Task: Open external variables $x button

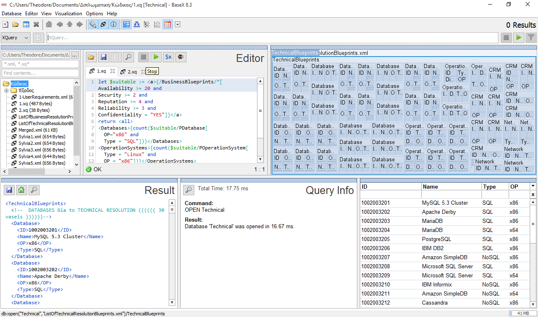Action: pyautogui.click(x=168, y=57)
